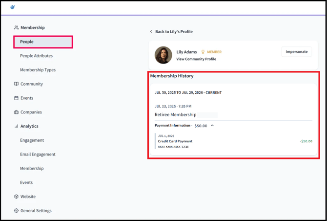Open View Community Profile link
The height and width of the screenshot is (221, 327).
196,59
